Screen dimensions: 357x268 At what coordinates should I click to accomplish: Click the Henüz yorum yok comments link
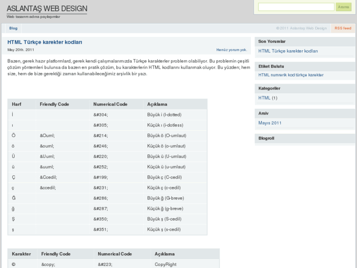[231, 50]
